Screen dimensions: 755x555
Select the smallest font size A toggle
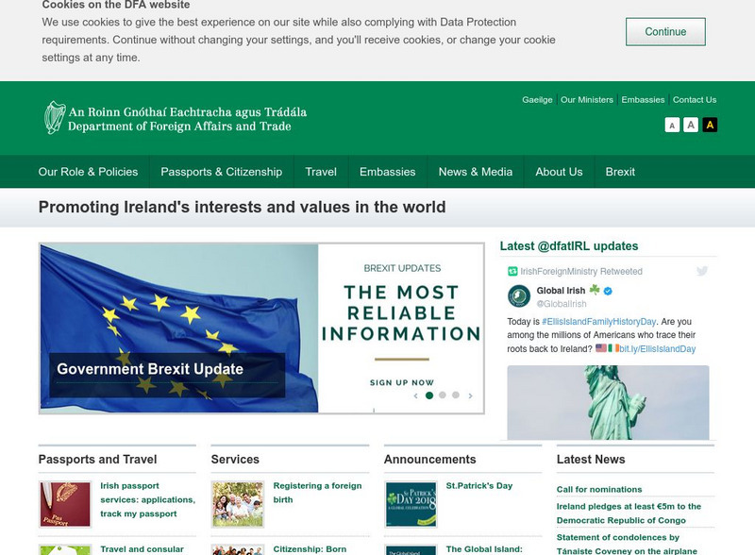tap(672, 125)
